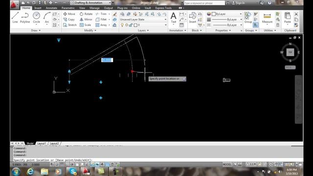Click the Insert block button
Viewport: 313px width, 176px height.
192,18
